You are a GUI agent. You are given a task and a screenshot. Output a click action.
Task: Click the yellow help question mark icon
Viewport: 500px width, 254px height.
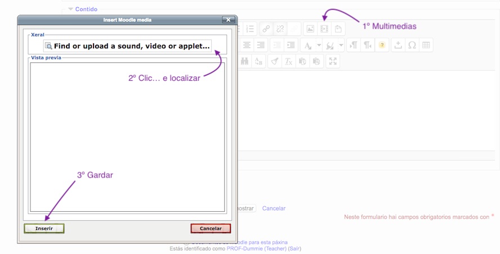[x=382, y=46]
